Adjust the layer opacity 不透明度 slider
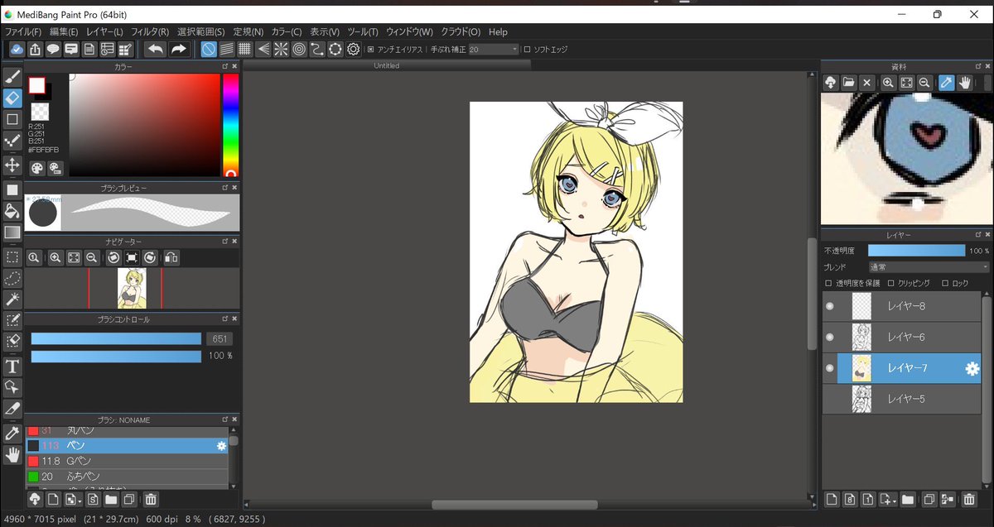This screenshot has width=994, height=527. pos(917,250)
